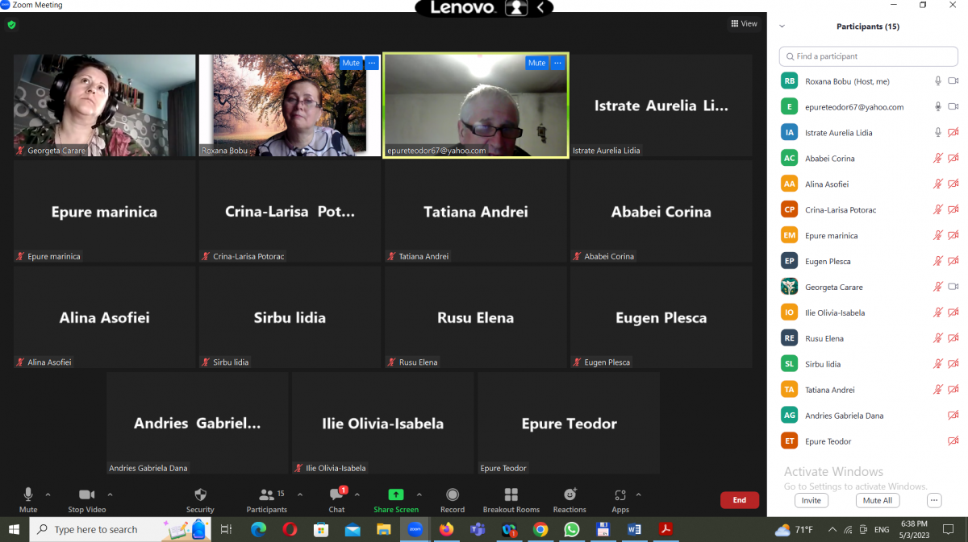Click the Epure marinica video tile
The image size is (968, 542).
click(105, 211)
